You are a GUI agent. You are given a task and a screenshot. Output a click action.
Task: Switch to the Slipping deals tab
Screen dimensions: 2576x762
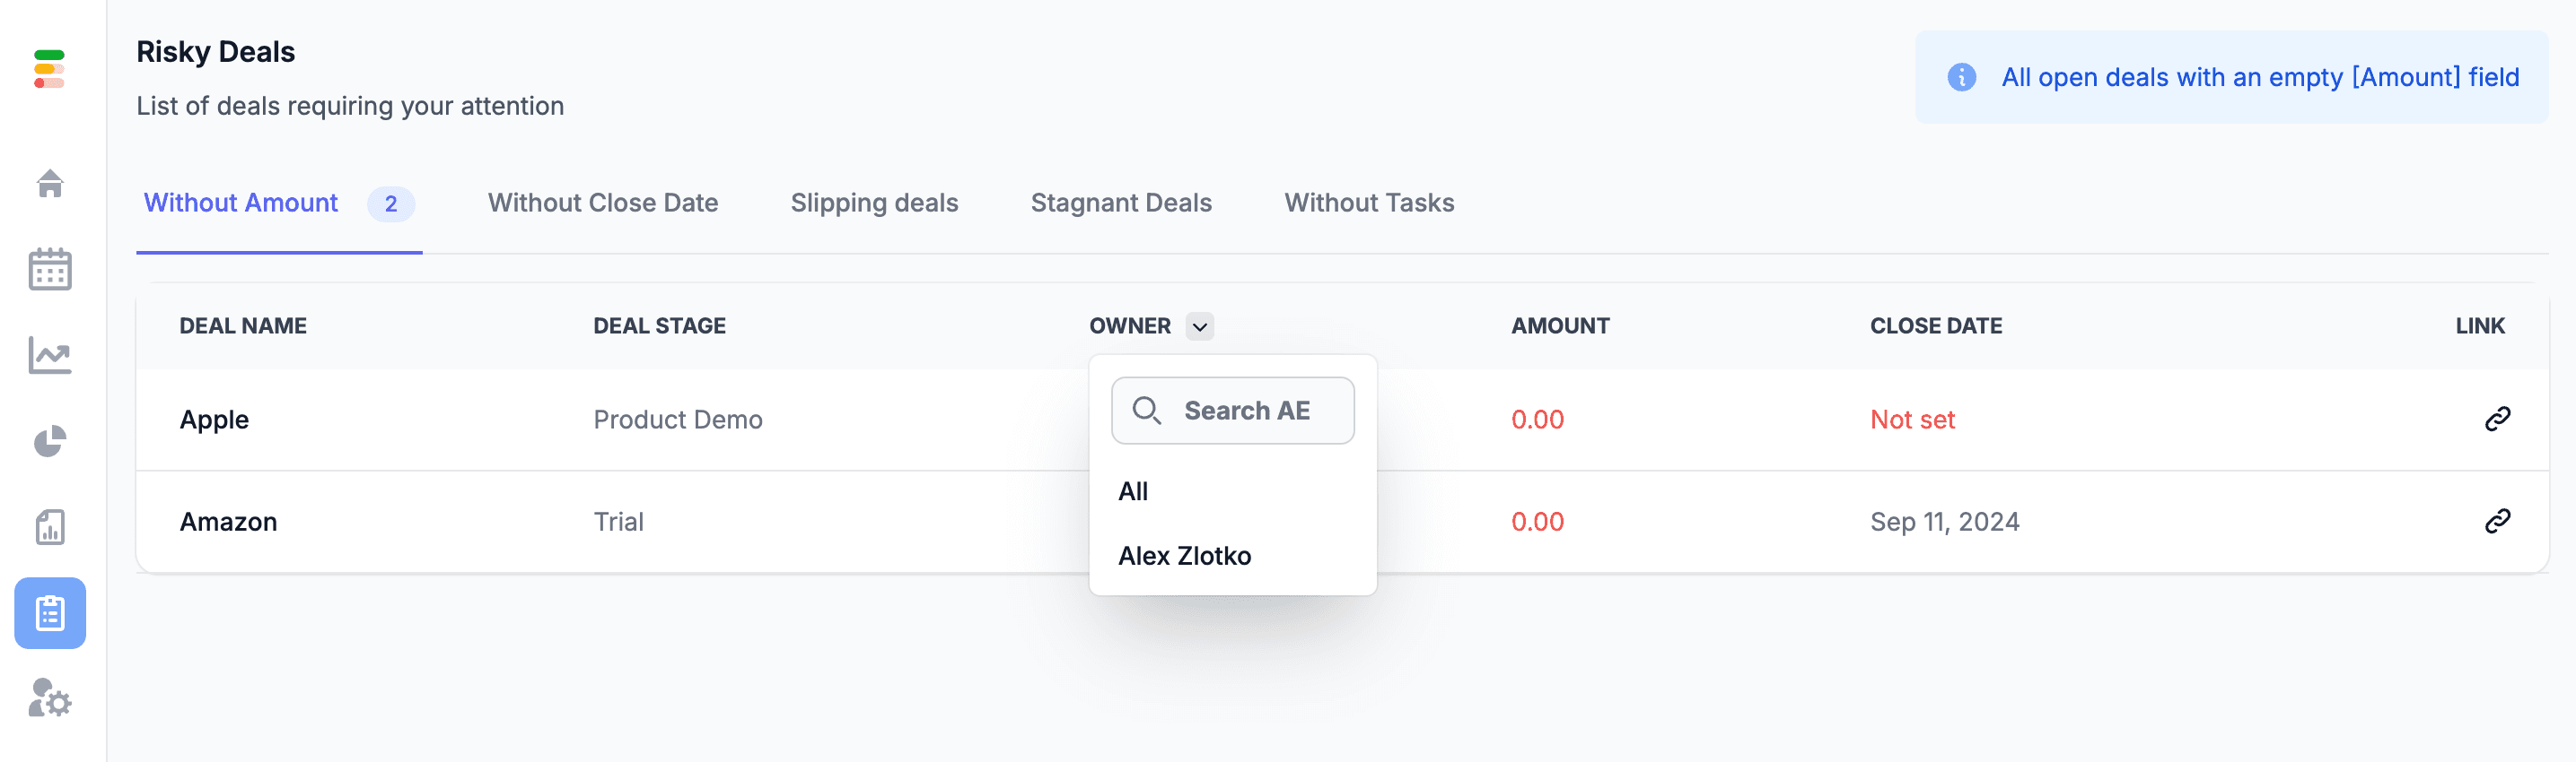tap(874, 203)
